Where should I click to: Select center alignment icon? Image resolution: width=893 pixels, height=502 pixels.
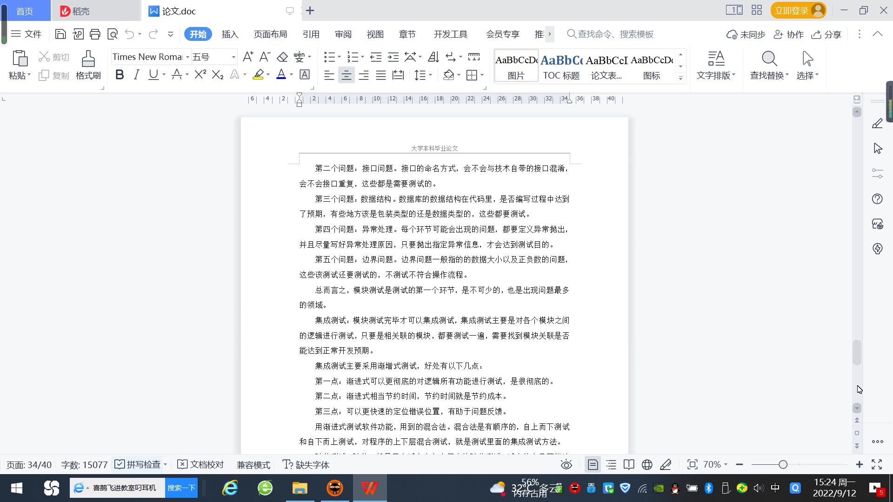(346, 75)
